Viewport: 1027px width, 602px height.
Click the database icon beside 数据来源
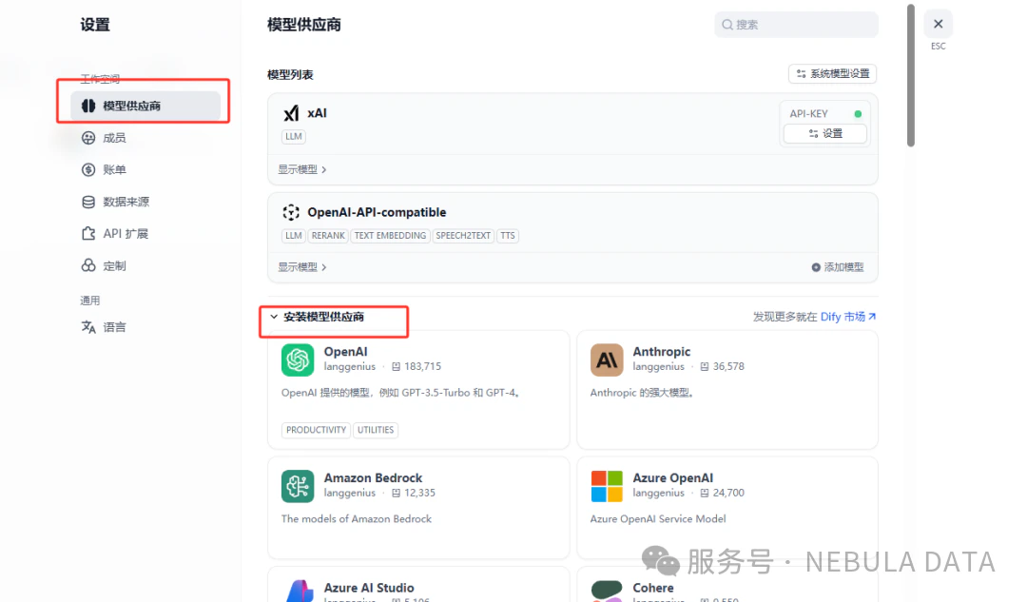point(88,202)
